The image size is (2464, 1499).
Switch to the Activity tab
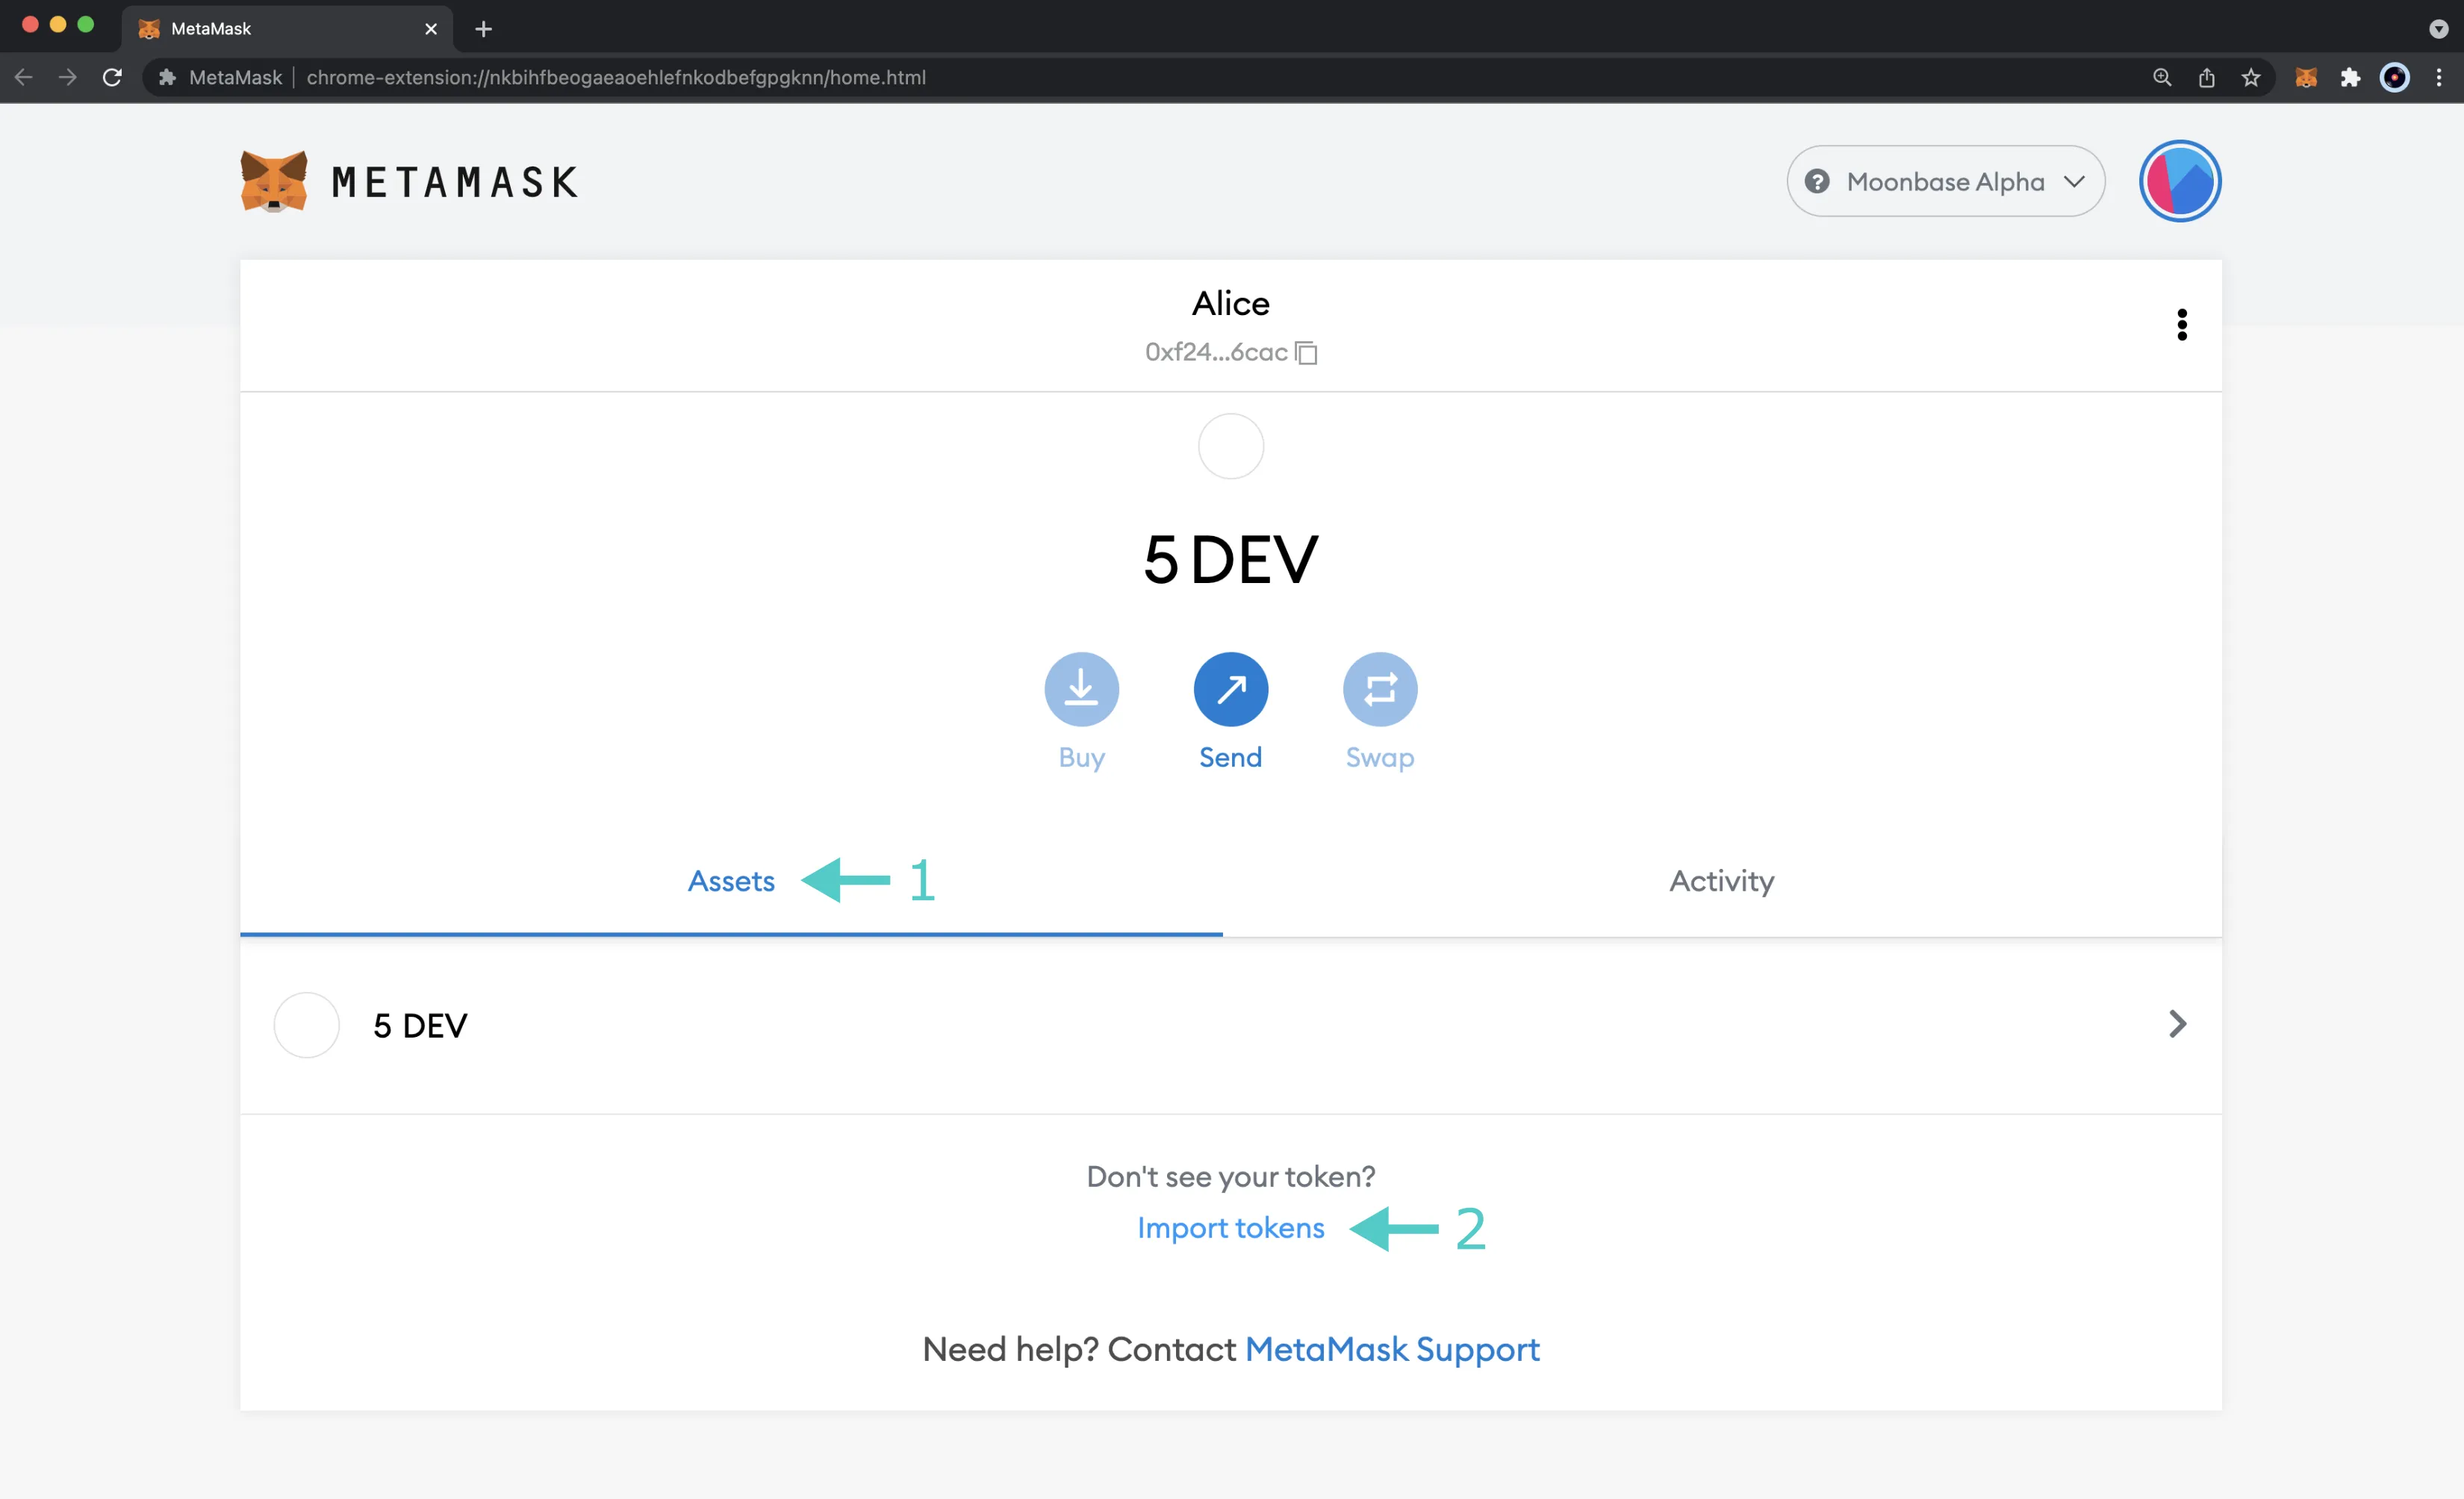(x=1721, y=881)
